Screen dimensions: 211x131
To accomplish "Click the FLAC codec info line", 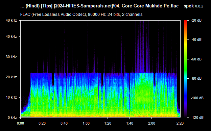I will click(81, 15).
